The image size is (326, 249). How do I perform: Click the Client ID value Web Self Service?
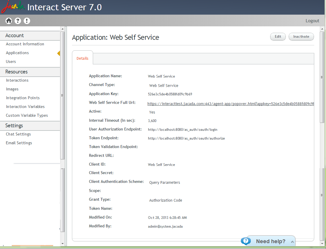coord(162,165)
